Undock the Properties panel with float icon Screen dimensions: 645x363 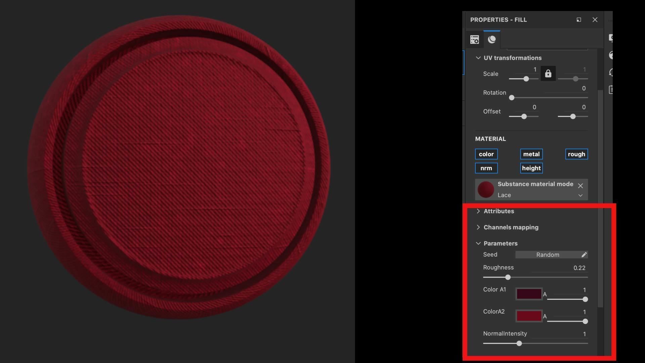(578, 20)
